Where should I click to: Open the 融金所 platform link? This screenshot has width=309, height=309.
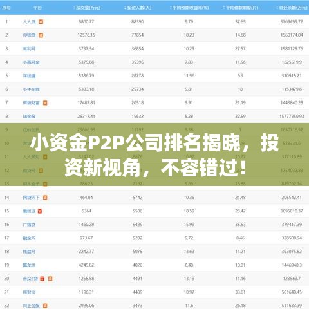click(29, 238)
